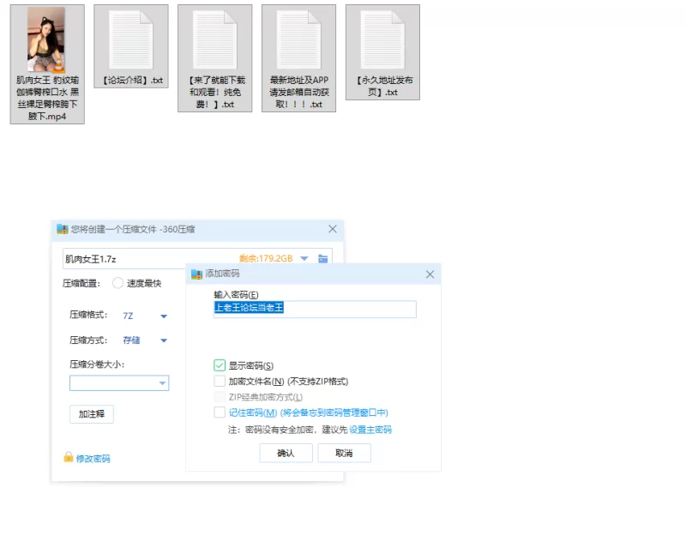This screenshot has height=560, width=686.
Task: Close the 添加密码 dialog
Action: click(430, 274)
